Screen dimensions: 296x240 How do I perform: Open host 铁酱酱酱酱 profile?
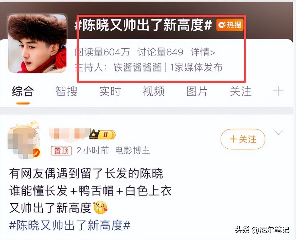(x=137, y=67)
